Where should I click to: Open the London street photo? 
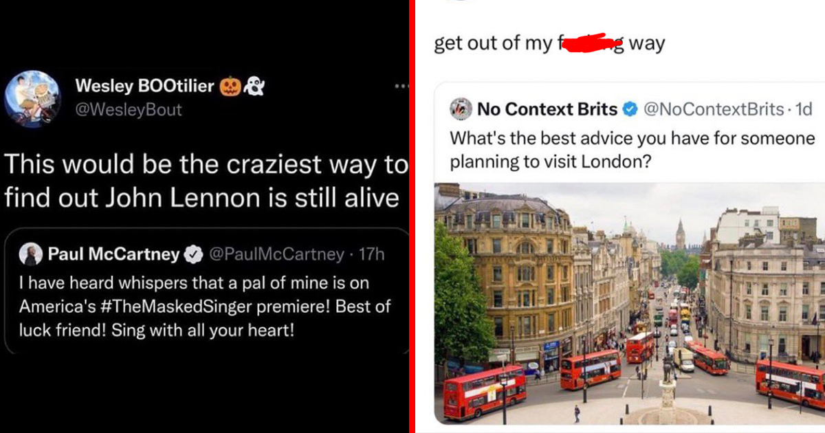click(630, 303)
